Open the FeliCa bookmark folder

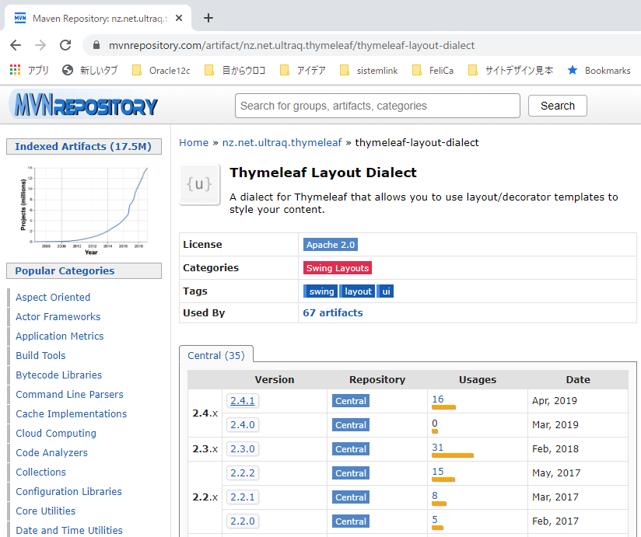pyautogui.click(x=433, y=70)
